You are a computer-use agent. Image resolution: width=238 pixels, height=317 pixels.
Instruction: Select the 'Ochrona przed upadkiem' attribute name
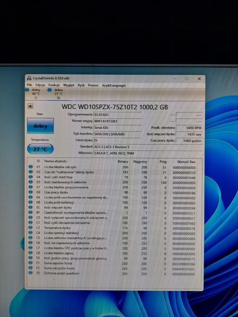(61, 273)
